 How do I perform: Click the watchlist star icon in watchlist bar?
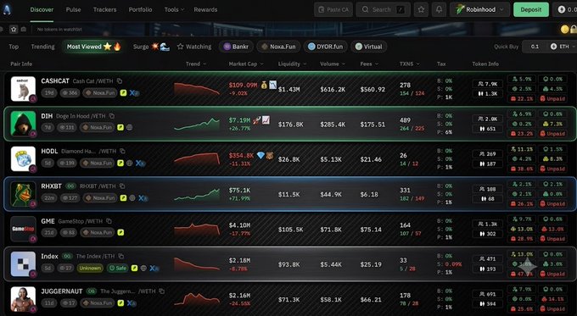click(14, 29)
